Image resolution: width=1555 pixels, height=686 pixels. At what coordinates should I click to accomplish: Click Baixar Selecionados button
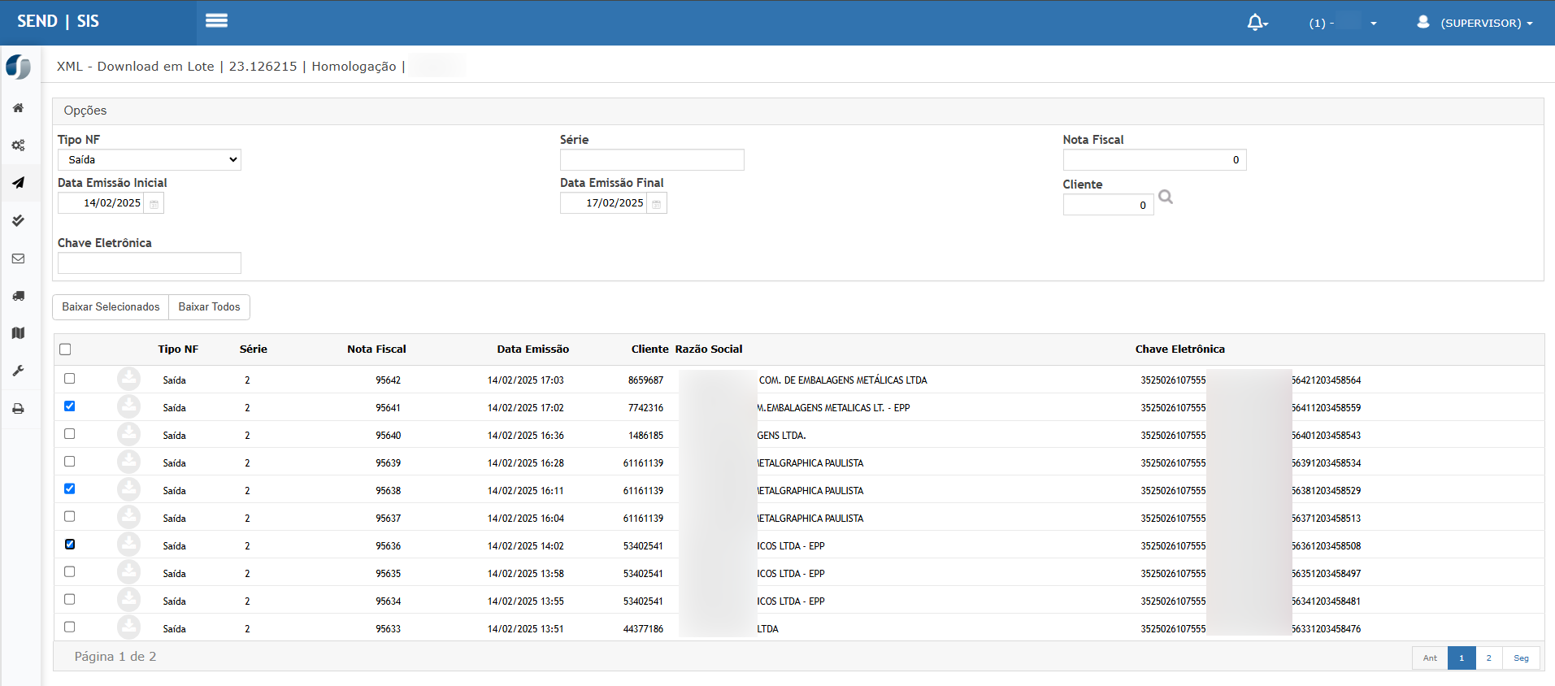(111, 307)
